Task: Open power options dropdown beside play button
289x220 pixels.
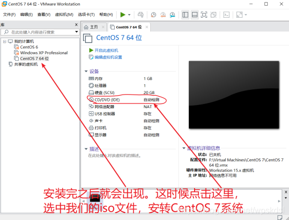Action: coord(129,15)
